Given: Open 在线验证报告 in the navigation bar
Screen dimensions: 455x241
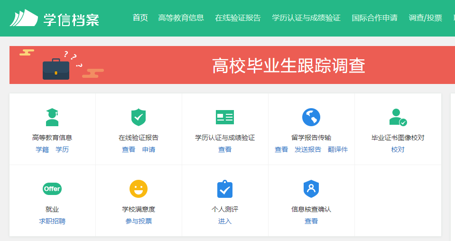Looking at the screenshot, I should tap(238, 18).
